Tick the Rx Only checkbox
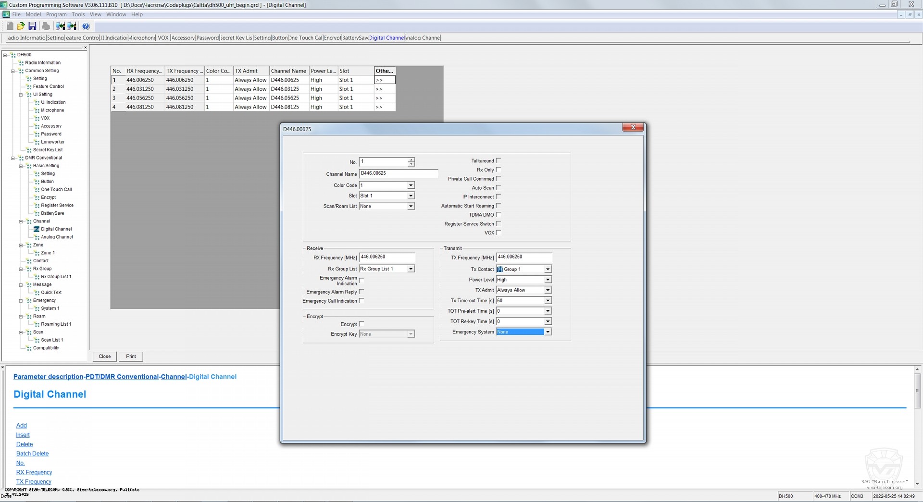Image resolution: width=923 pixels, height=502 pixels. click(499, 170)
